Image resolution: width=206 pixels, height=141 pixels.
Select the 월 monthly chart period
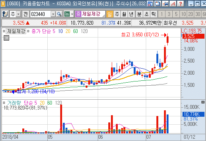(124, 14)
